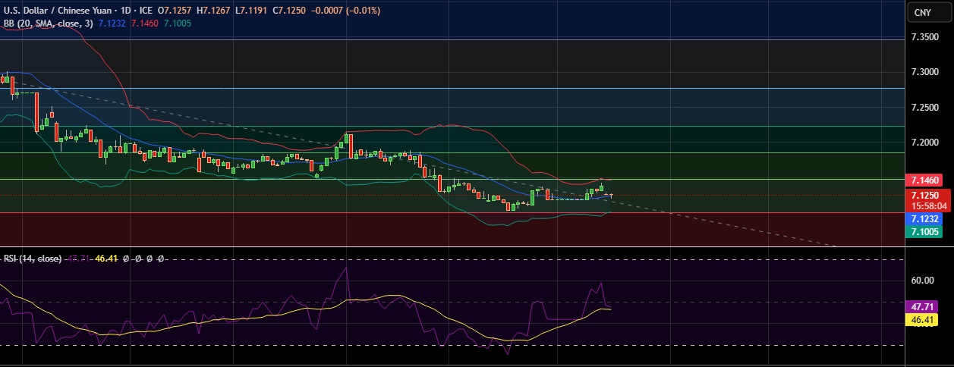Click the red 7.1460 upper band price label
Screen dimensions: 954x367
pos(925,180)
